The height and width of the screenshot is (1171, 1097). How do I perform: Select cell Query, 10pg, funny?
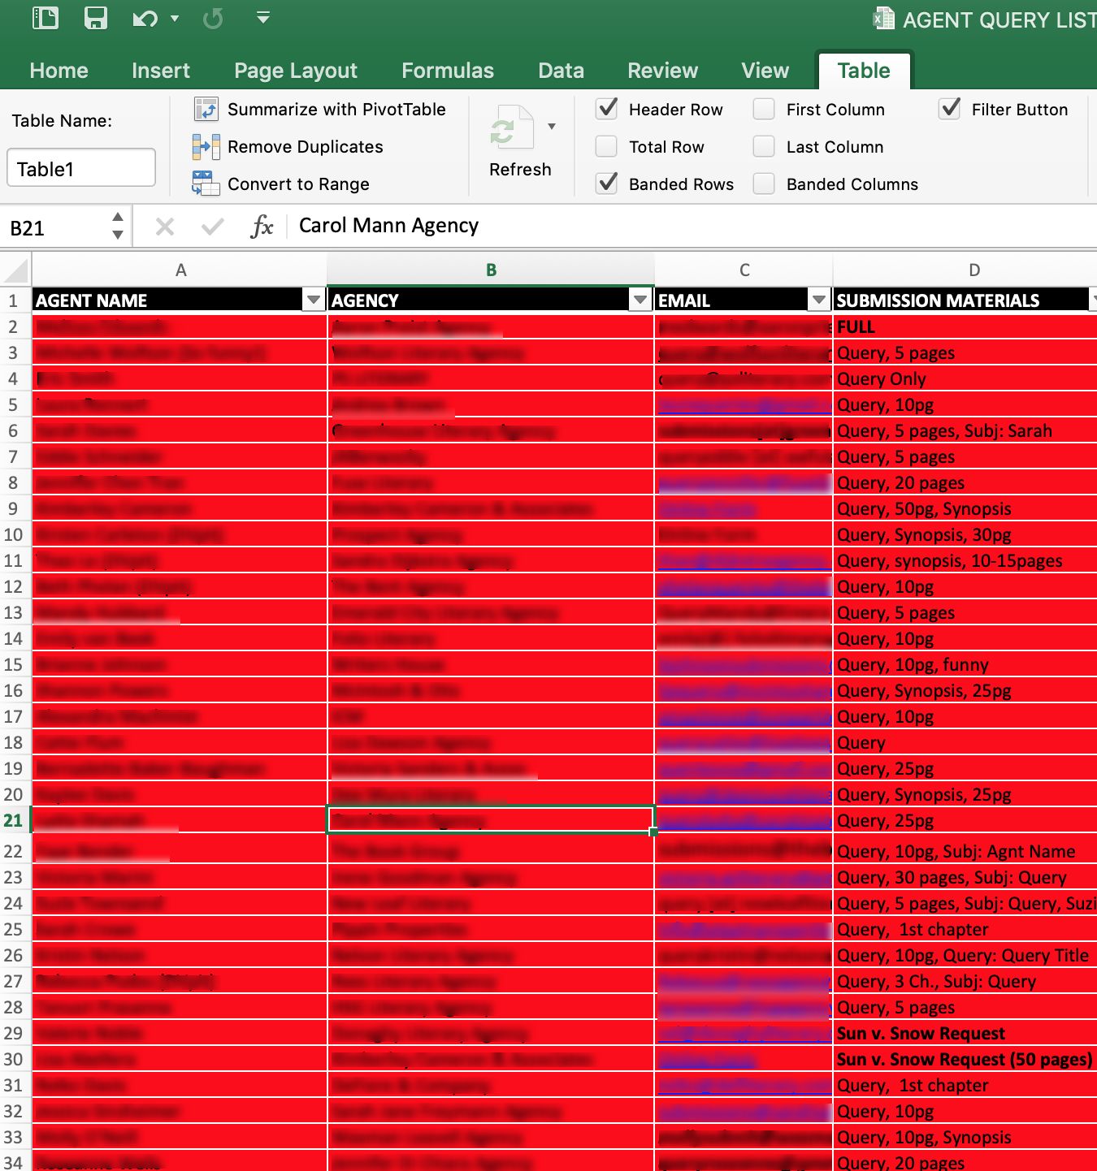(x=965, y=664)
